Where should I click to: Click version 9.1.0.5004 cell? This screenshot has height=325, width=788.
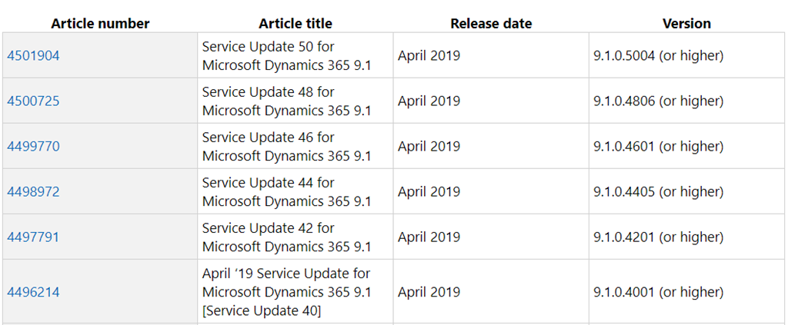click(686, 55)
